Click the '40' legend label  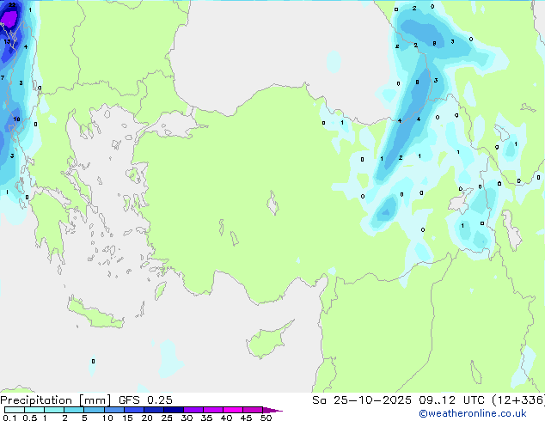tap(226, 418)
